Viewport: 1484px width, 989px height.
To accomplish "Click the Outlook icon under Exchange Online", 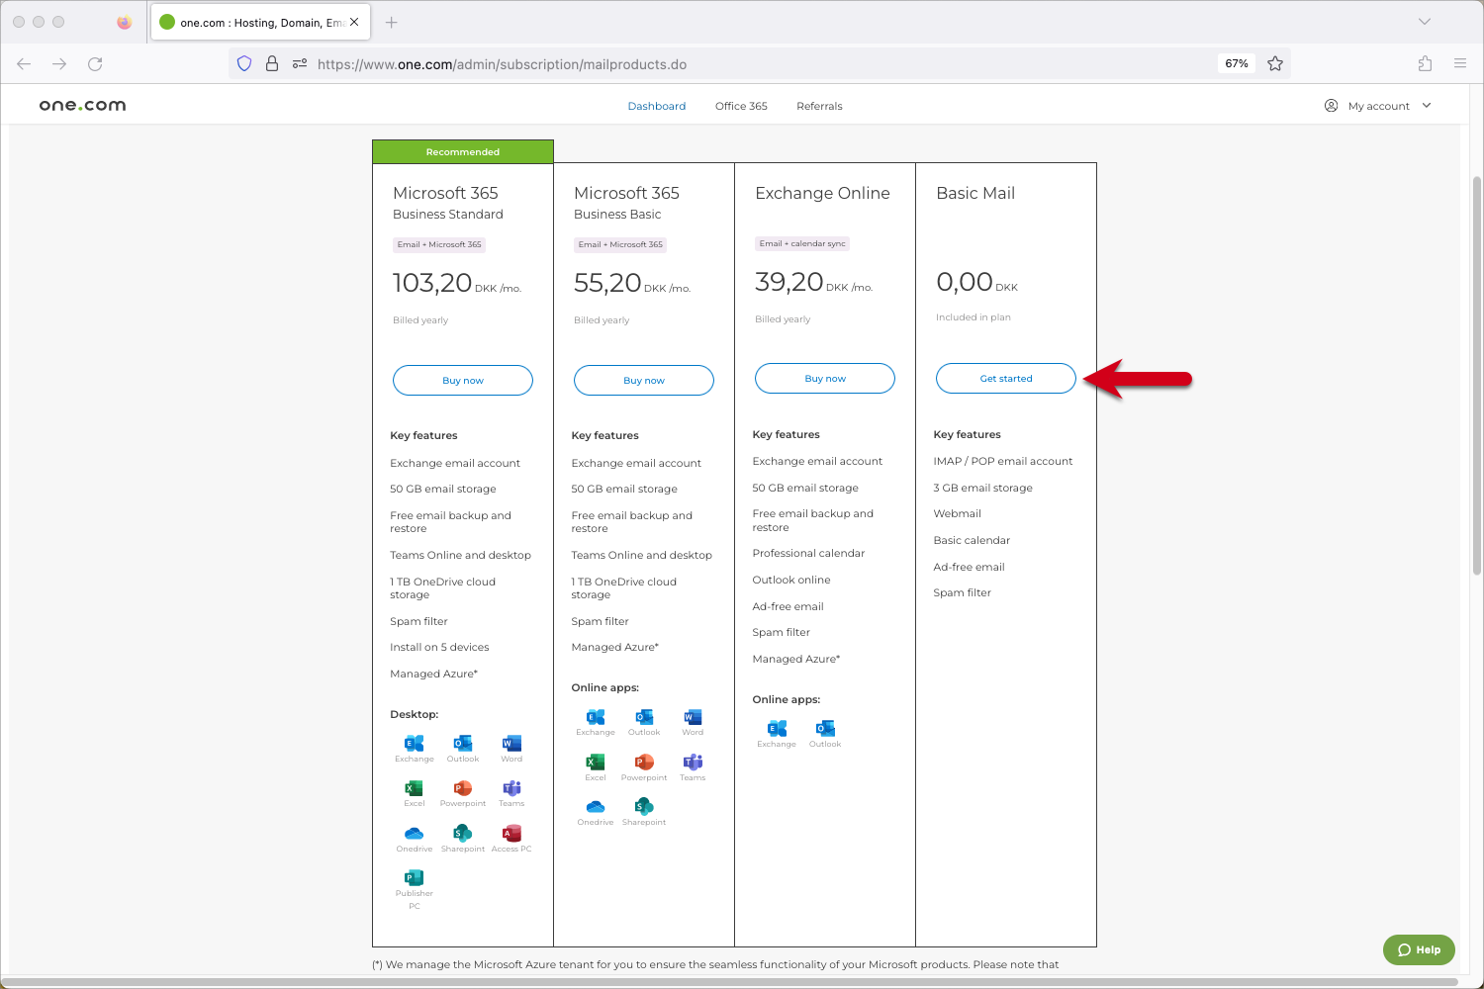I will click(x=825, y=729).
